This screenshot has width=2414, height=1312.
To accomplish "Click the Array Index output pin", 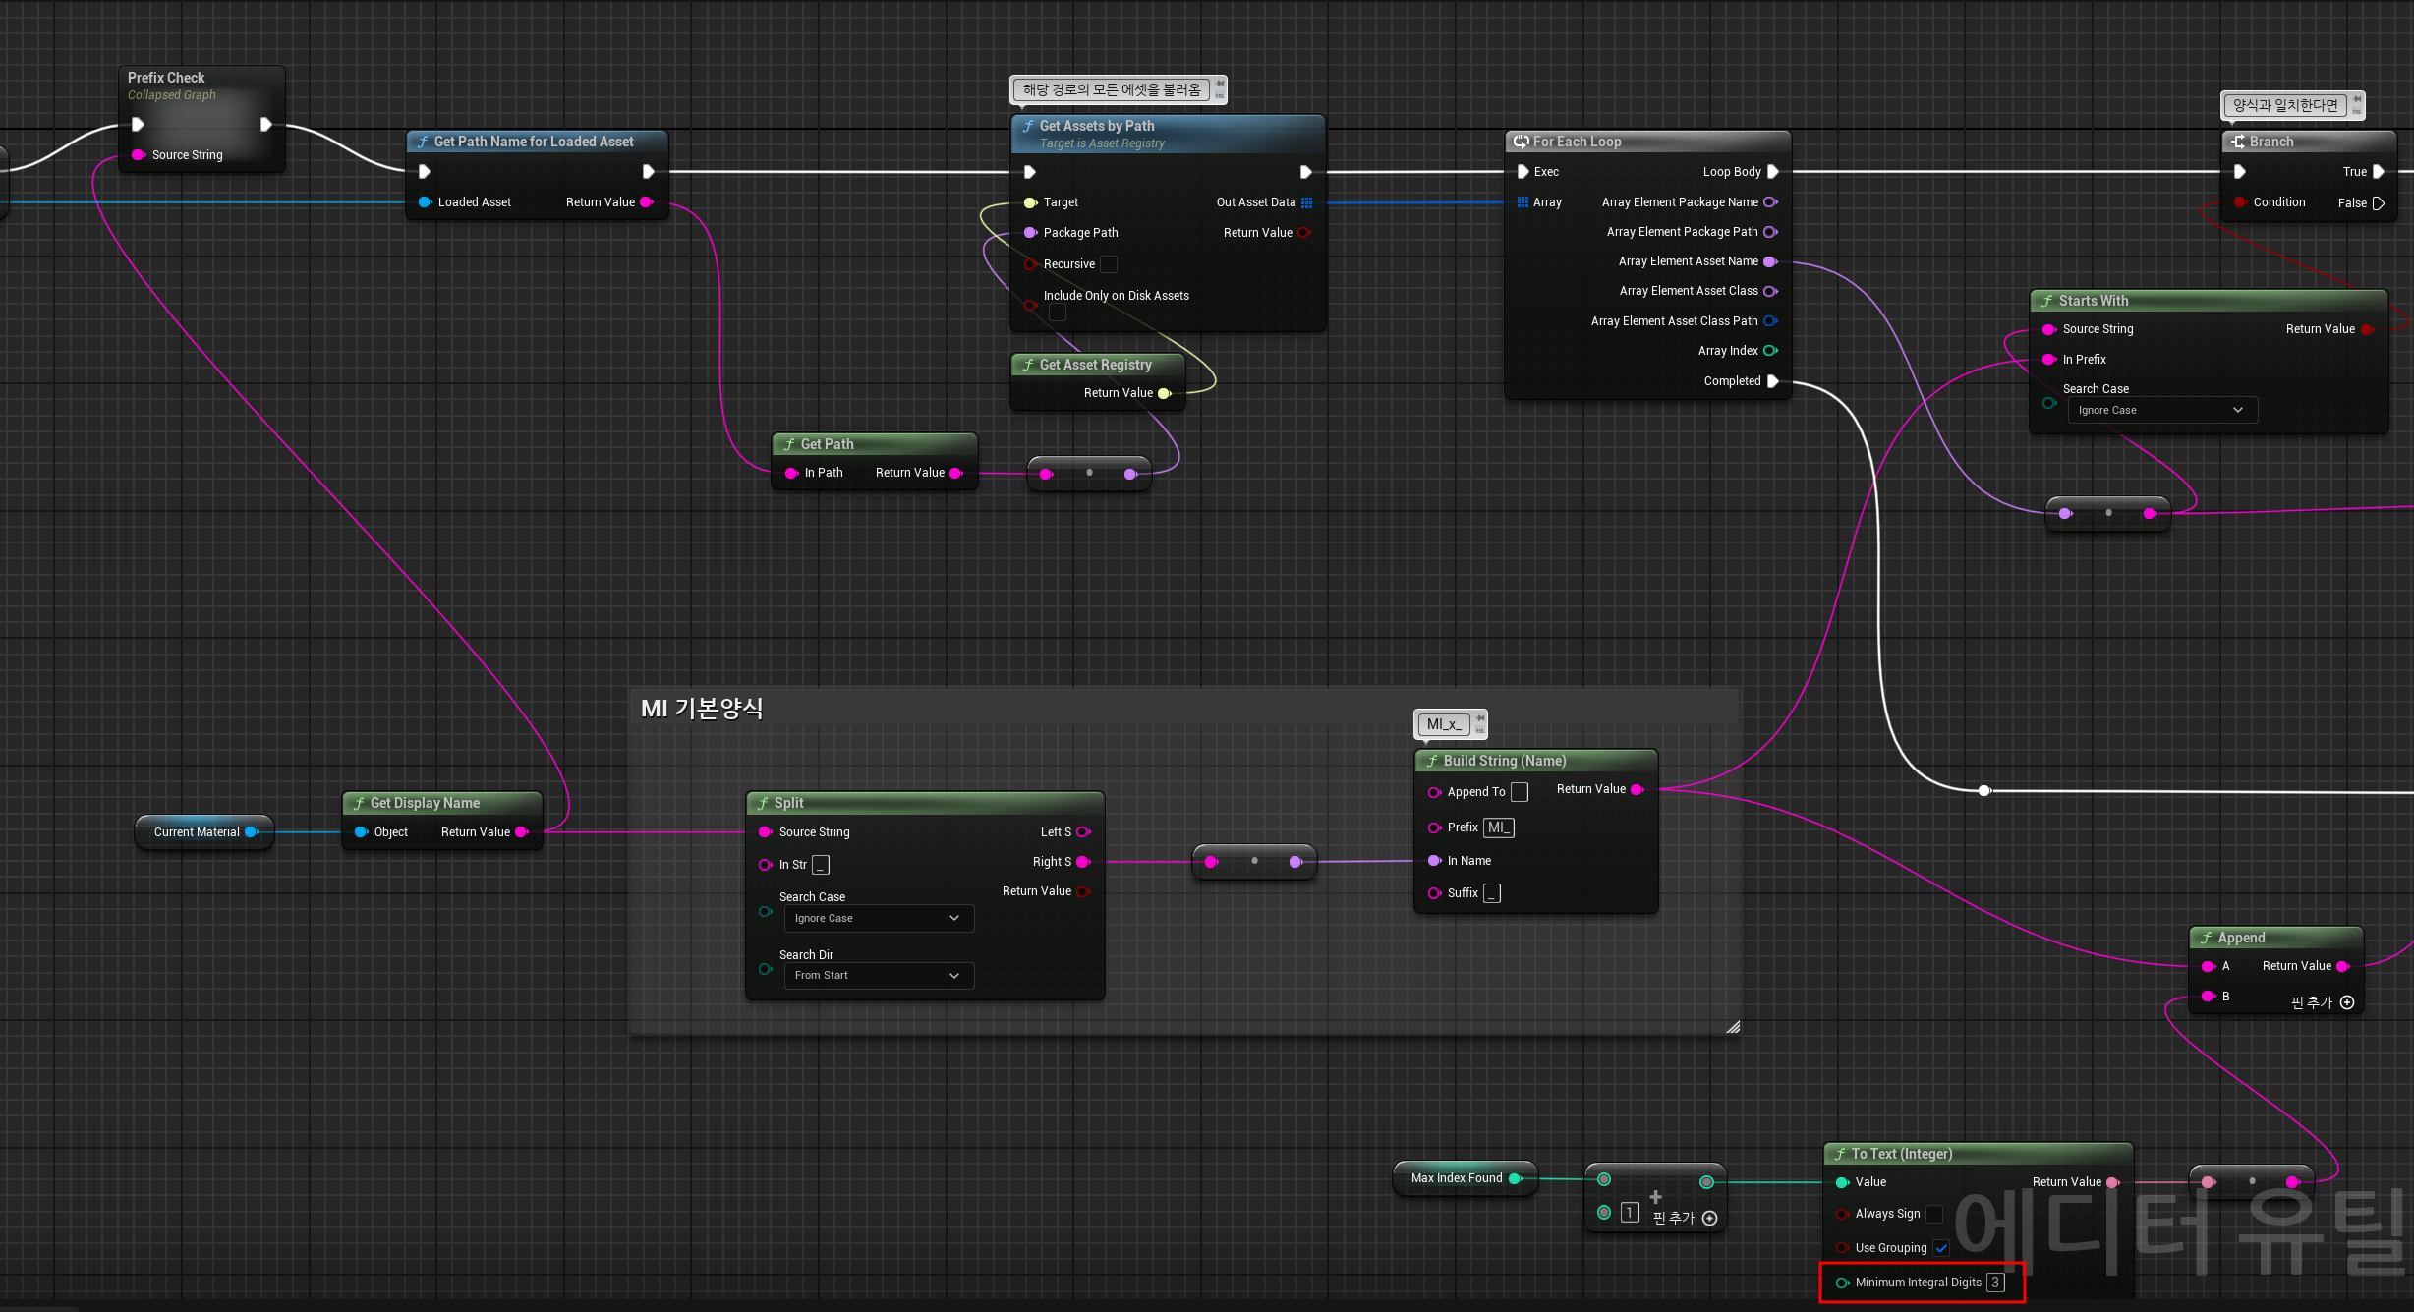I will coord(1770,351).
